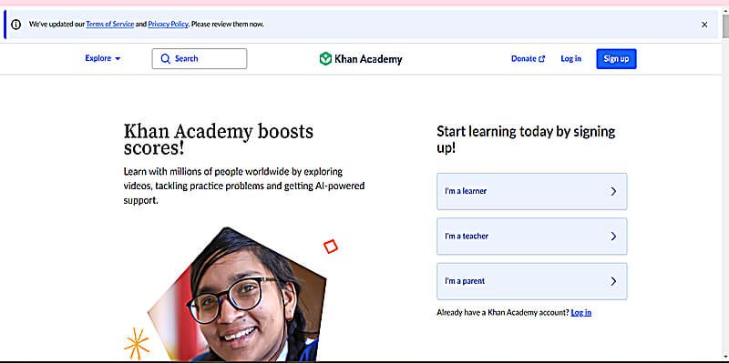Choose the I'm a teacher option
This screenshot has height=363, width=729.
click(532, 237)
